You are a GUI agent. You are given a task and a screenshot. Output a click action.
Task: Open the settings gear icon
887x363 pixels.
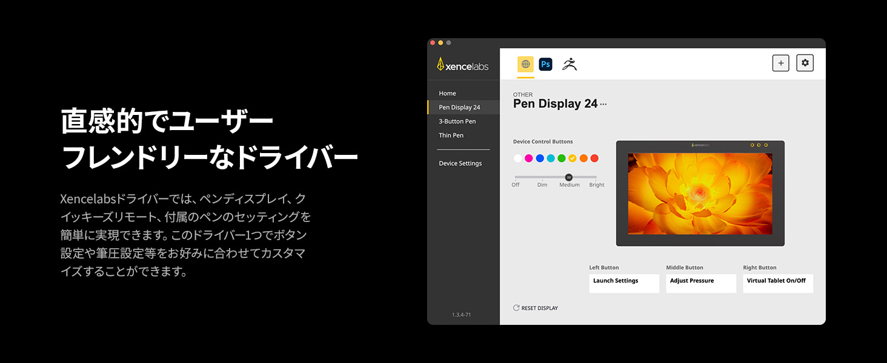point(805,62)
